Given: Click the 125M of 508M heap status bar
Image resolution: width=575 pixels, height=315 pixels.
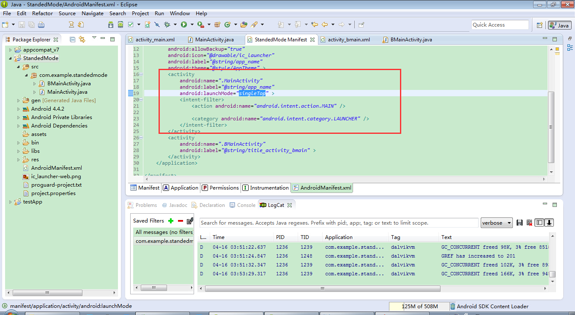Looking at the screenshot, I should 419,307.
